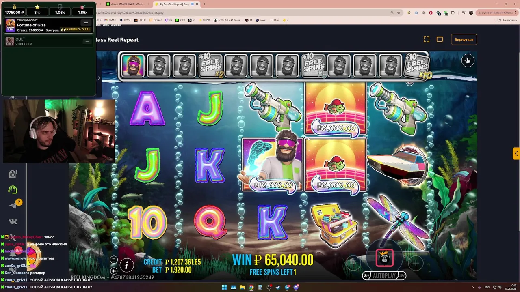
Task: Open the KICK bookmark
Action: [x=180, y=20]
